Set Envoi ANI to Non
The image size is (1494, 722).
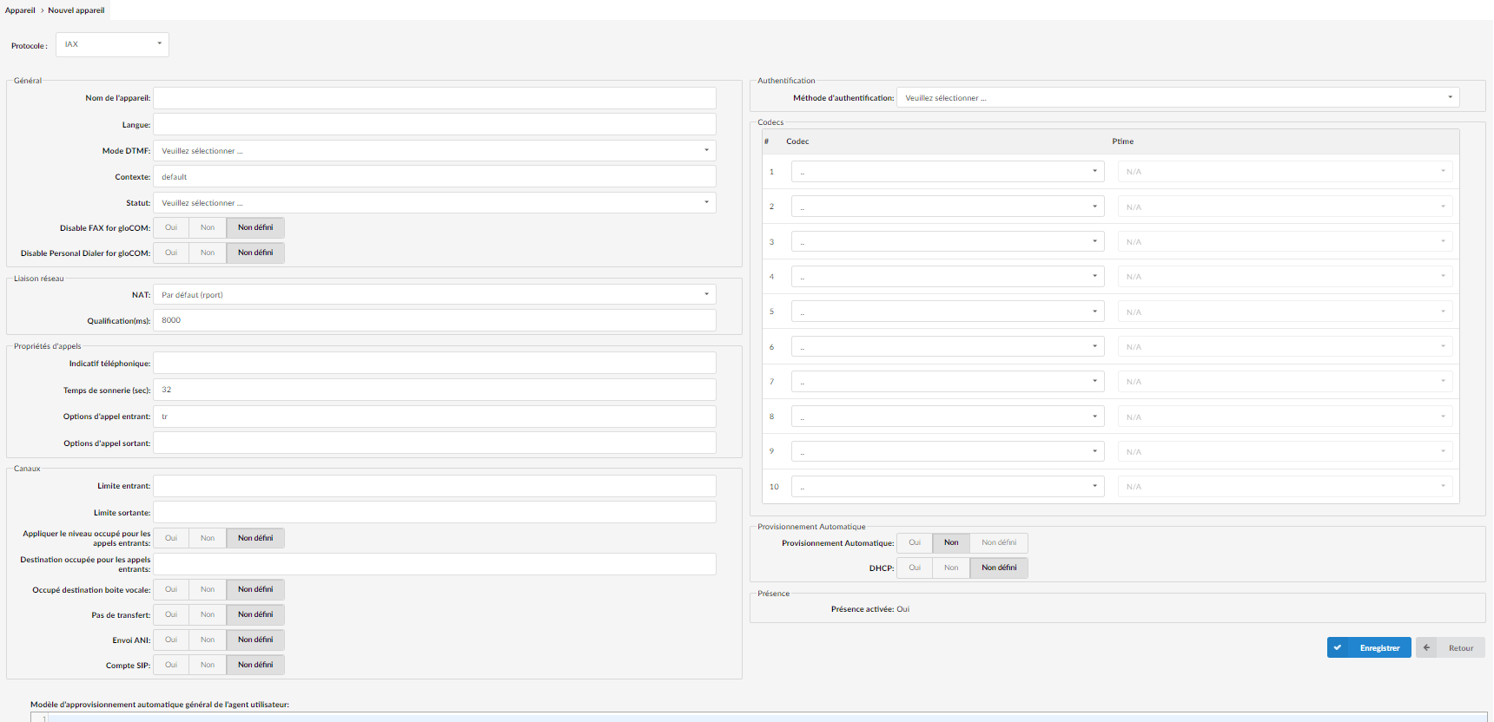[208, 640]
